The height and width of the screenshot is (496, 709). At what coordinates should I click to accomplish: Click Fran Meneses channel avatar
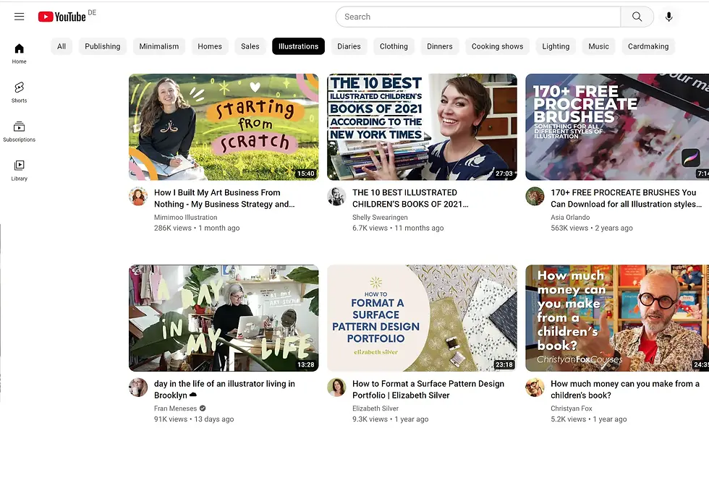coord(138,388)
